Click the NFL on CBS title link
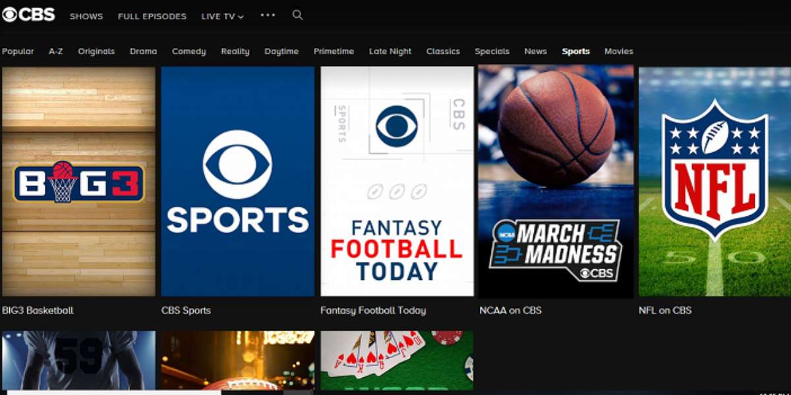 pos(665,310)
